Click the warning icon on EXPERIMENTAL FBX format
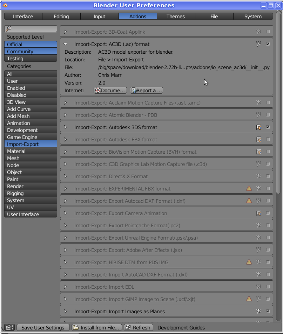 pyautogui.click(x=249, y=188)
